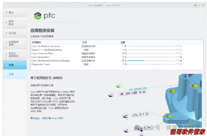Open the 自定义应用程序 step
Screen dimensions: 207x136
pos(15,55)
